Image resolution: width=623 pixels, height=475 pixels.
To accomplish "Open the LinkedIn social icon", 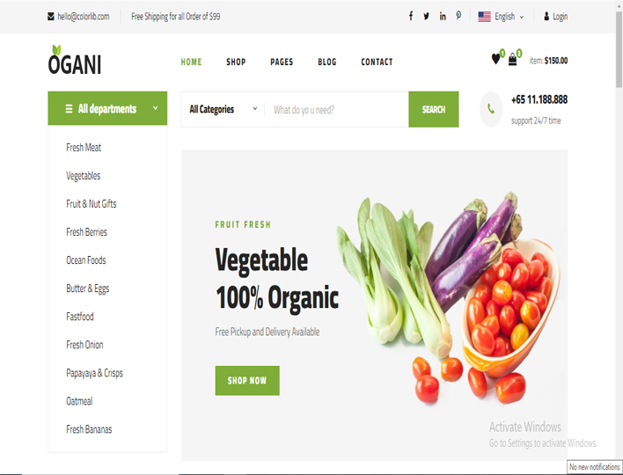I will [x=443, y=17].
